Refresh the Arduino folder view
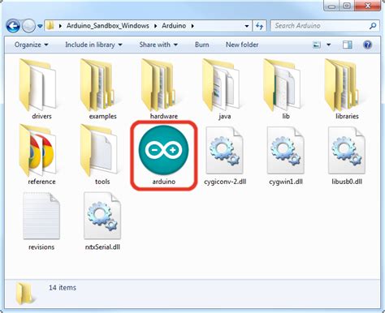Image resolution: width=385 pixels, height=313 pixels. coord(259,26)
